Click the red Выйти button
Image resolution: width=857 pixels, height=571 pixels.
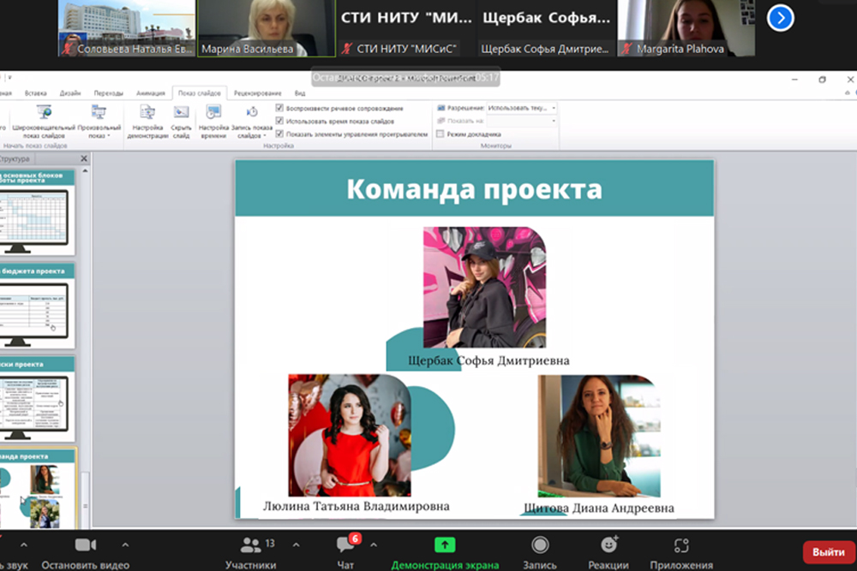(x=828, y=552)
